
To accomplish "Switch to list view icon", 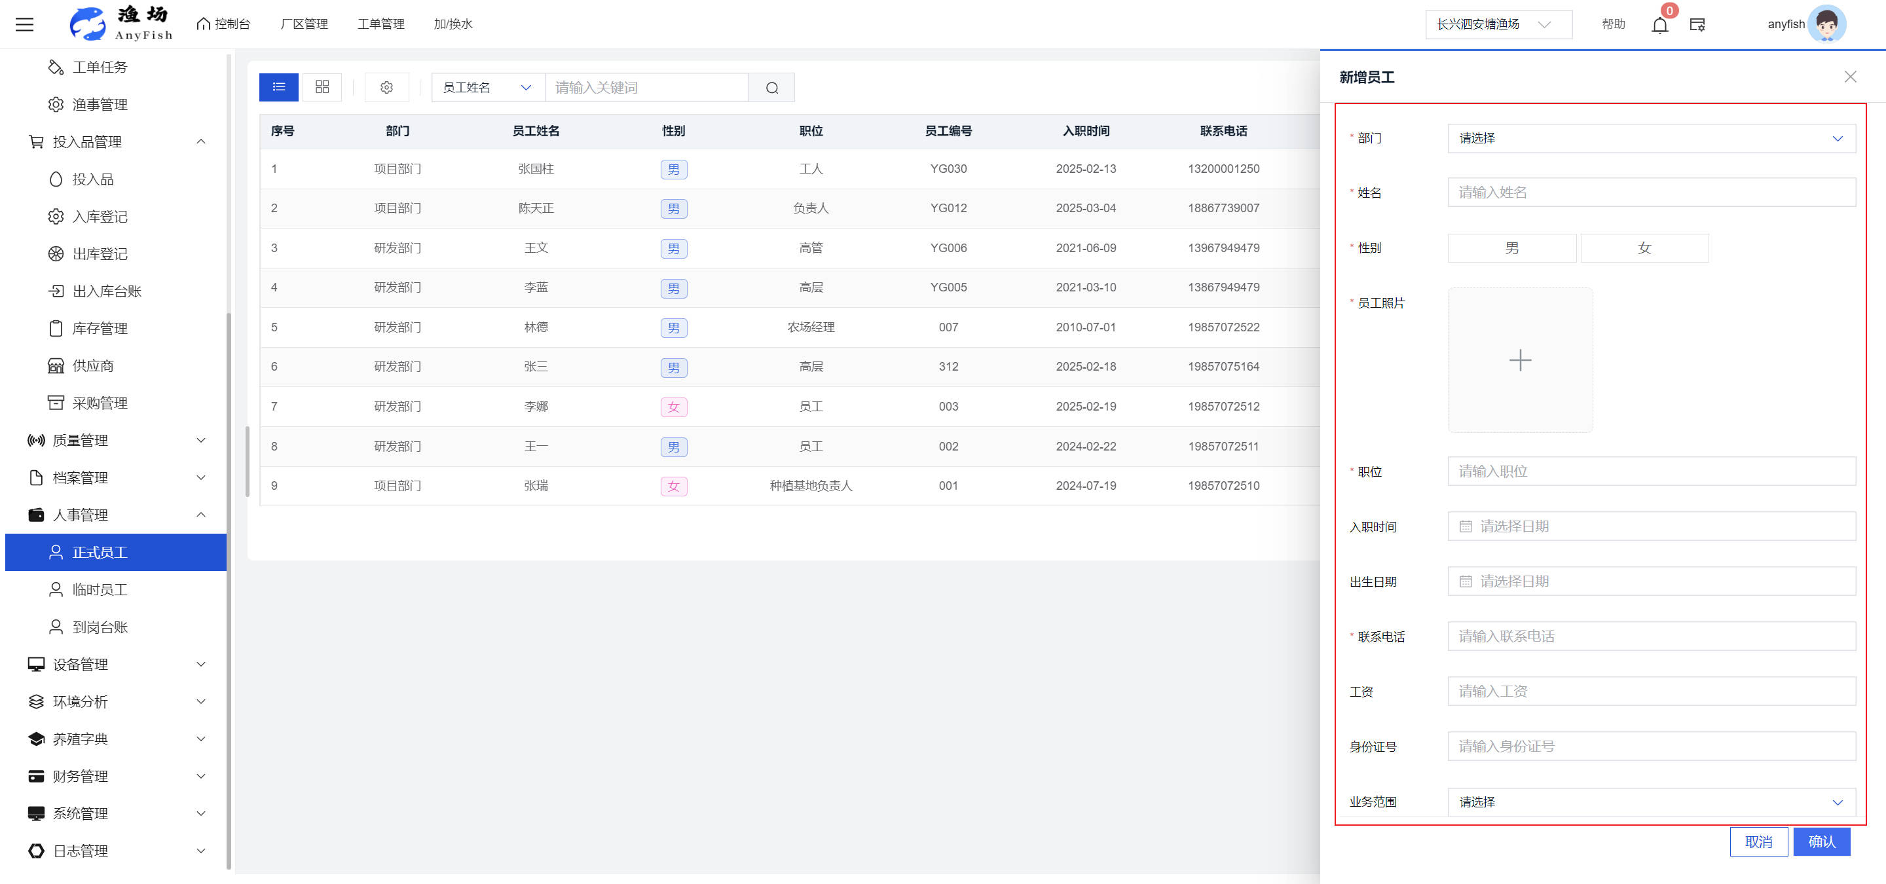I will click(x=279, y=87).
